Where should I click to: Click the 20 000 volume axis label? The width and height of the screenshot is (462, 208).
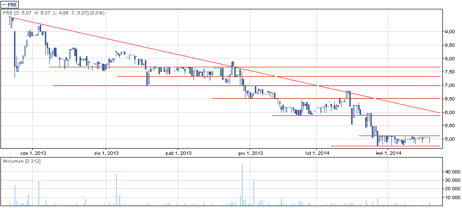[x=452, y=189]
